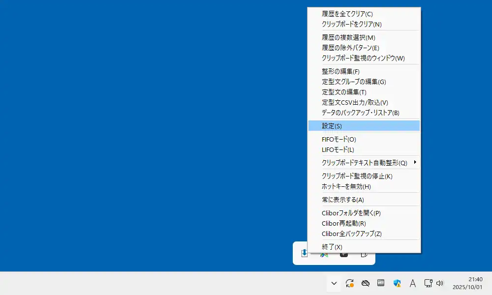Viewport: 492px width, 295px height.
Task: Open the taskbar clock and date
Action: (x=467, y=283)
